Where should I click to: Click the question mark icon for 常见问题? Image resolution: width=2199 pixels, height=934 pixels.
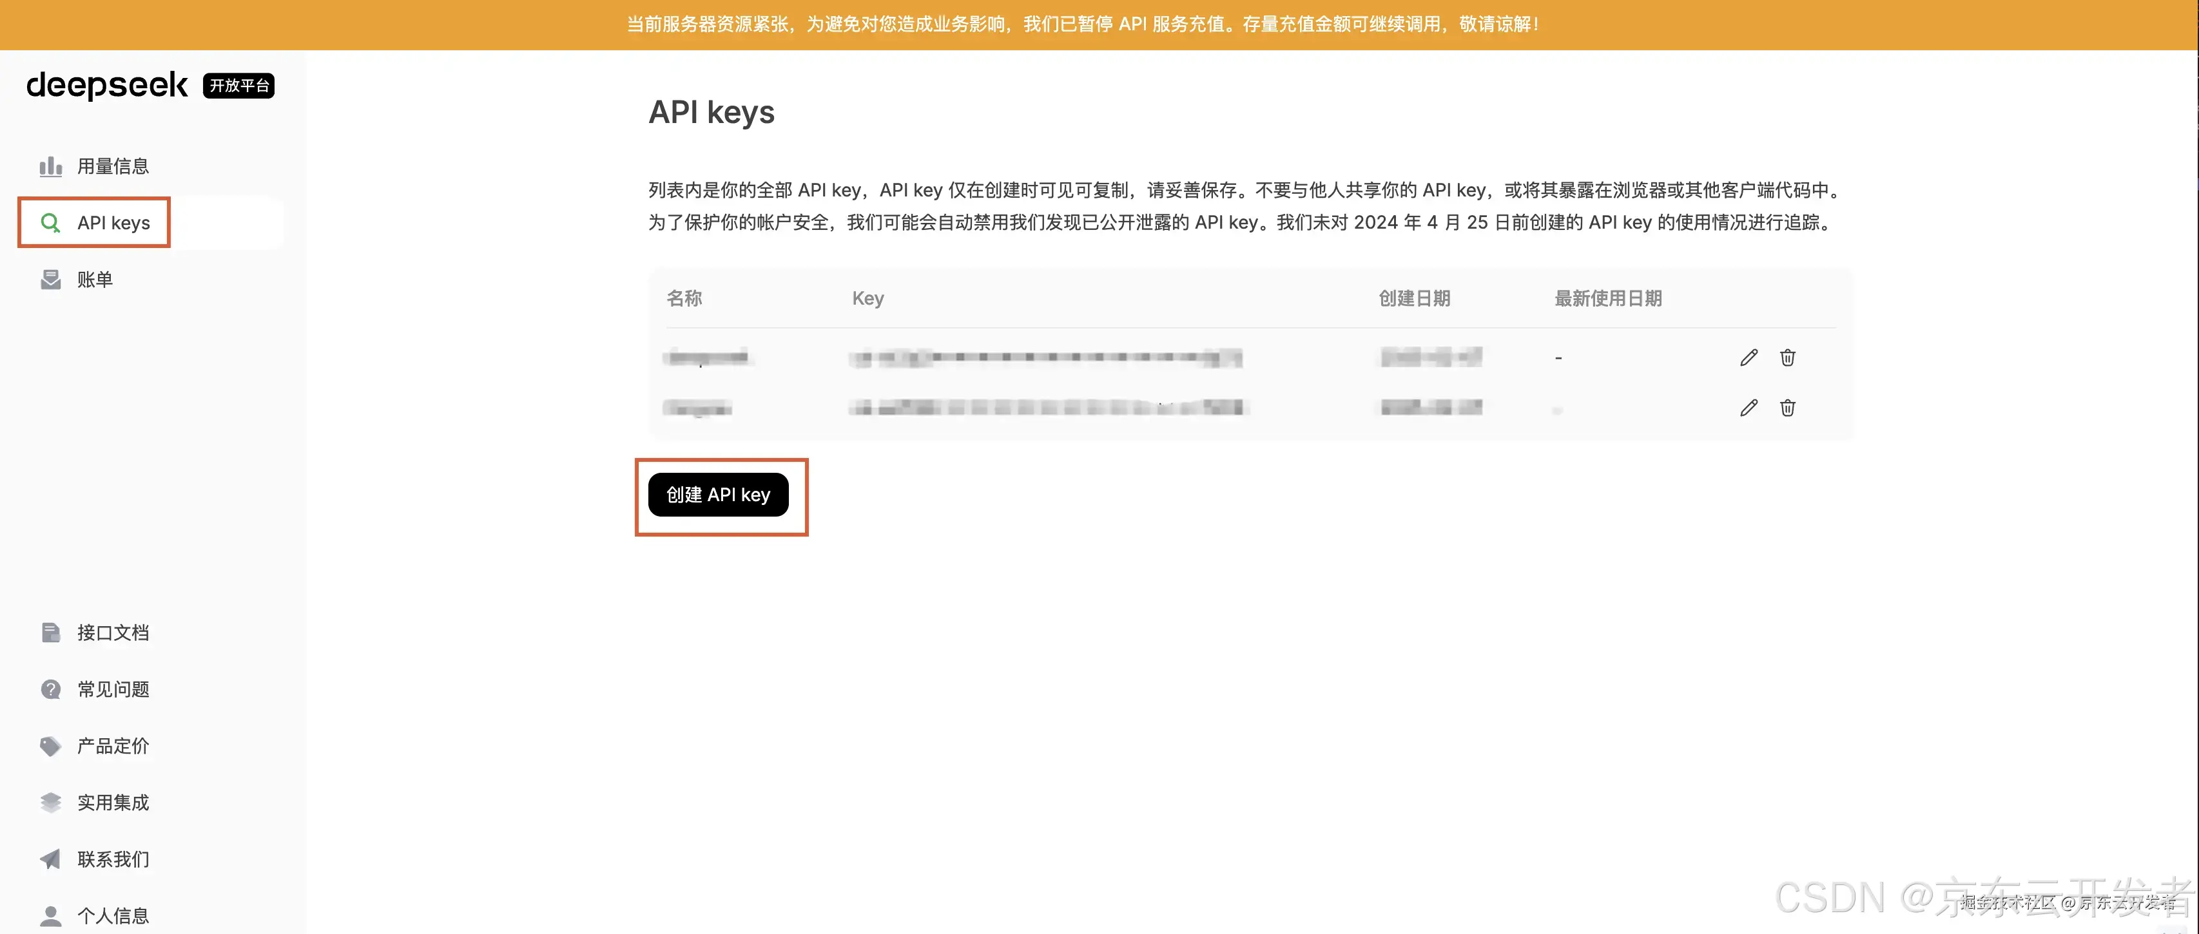coord(50,689)
